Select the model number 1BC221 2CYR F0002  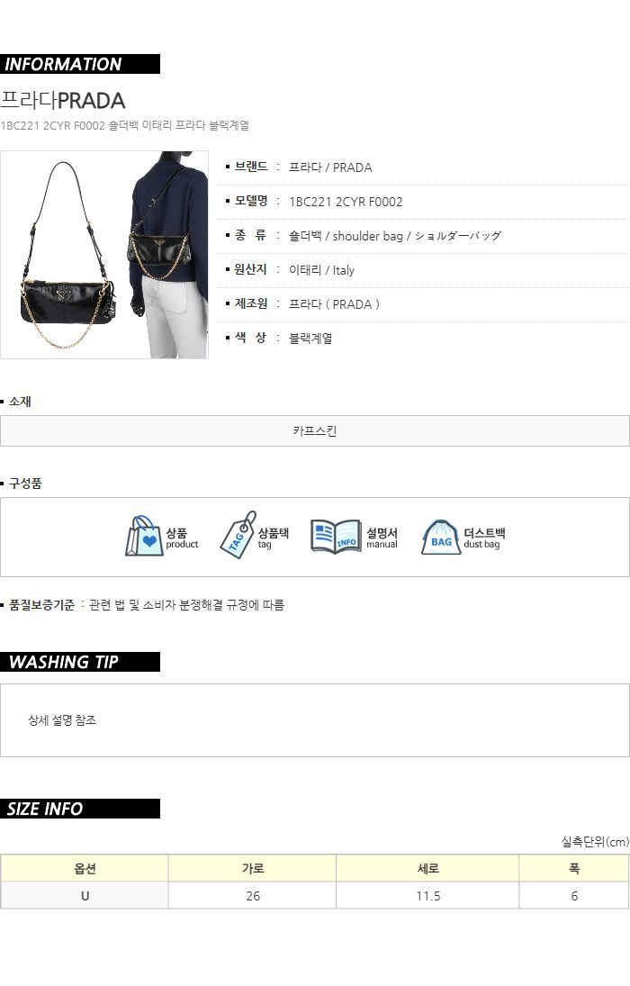click(346, 202)
